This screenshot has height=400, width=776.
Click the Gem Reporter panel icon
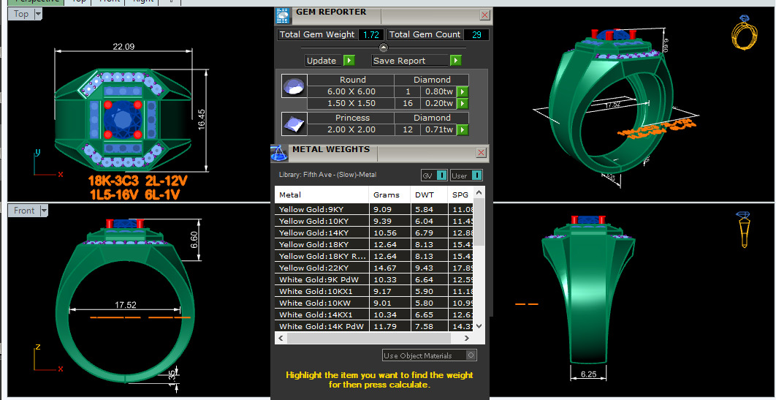[x=284, y=15]
